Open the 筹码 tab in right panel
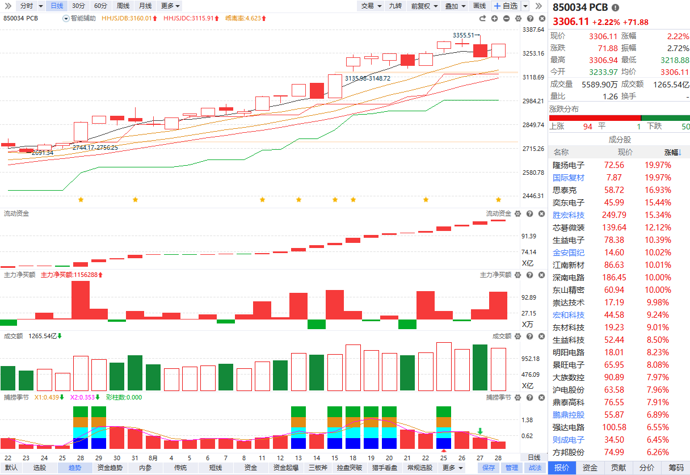Image resolution: width=690 pixels, height=475 pixels. click(676, 468)
